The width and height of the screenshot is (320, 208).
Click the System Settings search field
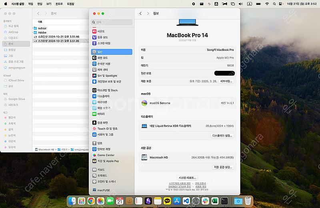112,22
